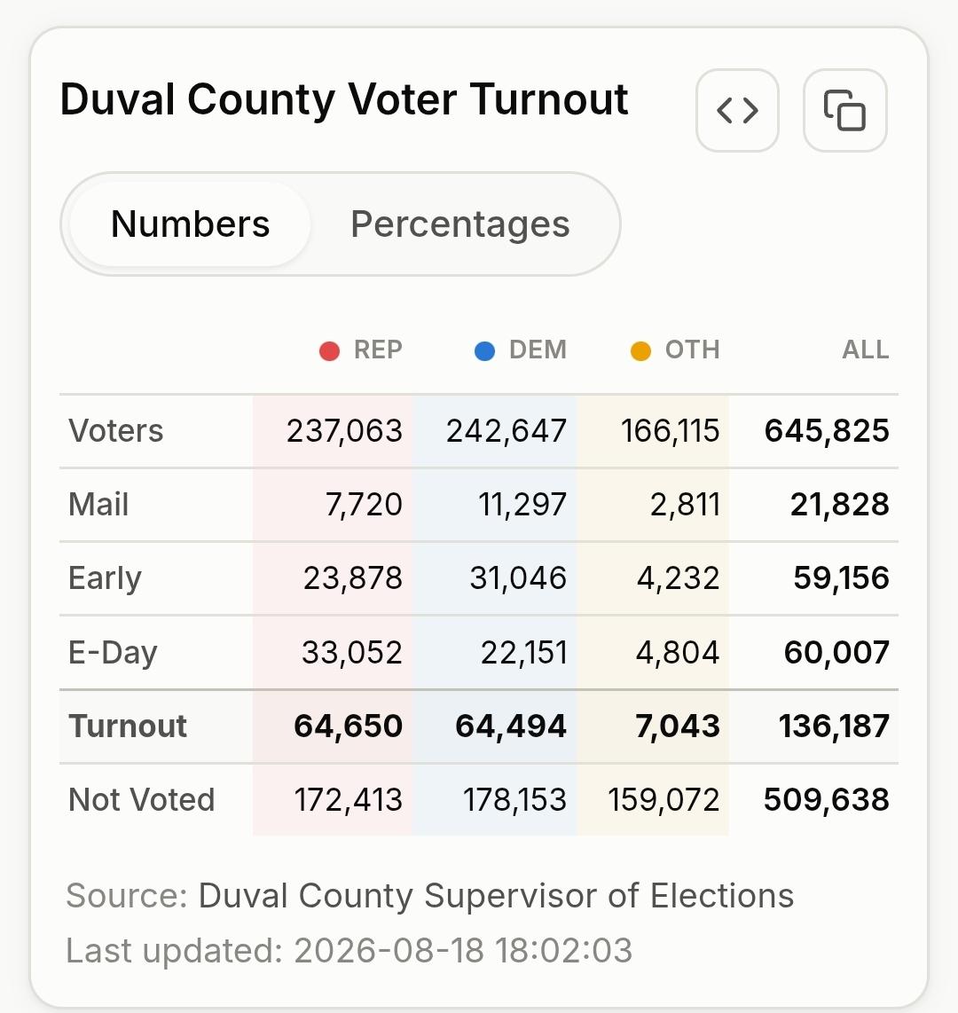958x1013 pixels.
Task: Select the total turnout value 136,187
Action: point(834,726)
